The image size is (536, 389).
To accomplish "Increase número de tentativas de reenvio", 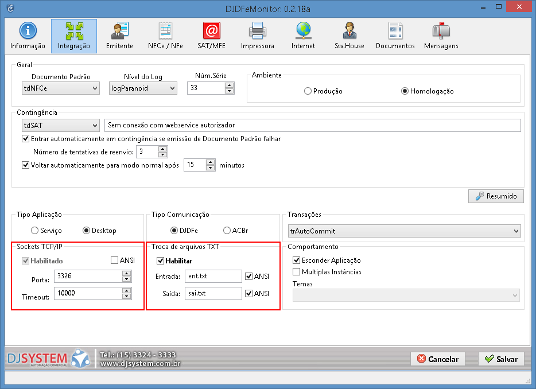I will coord(163,149).
